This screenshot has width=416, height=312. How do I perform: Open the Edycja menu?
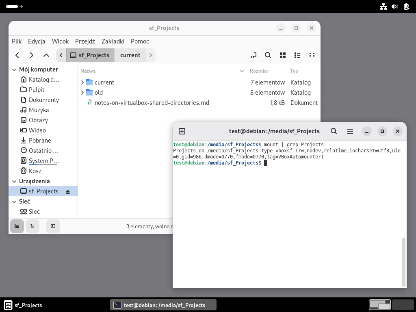[x=37, y=41]
